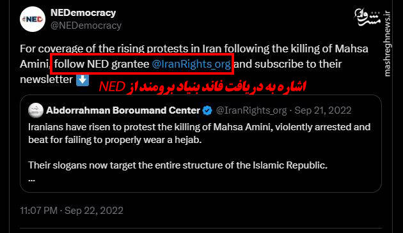Click the Abdorrahman Boroumand Center name
This screenshot has width=403, height=233.
[123, 110]
